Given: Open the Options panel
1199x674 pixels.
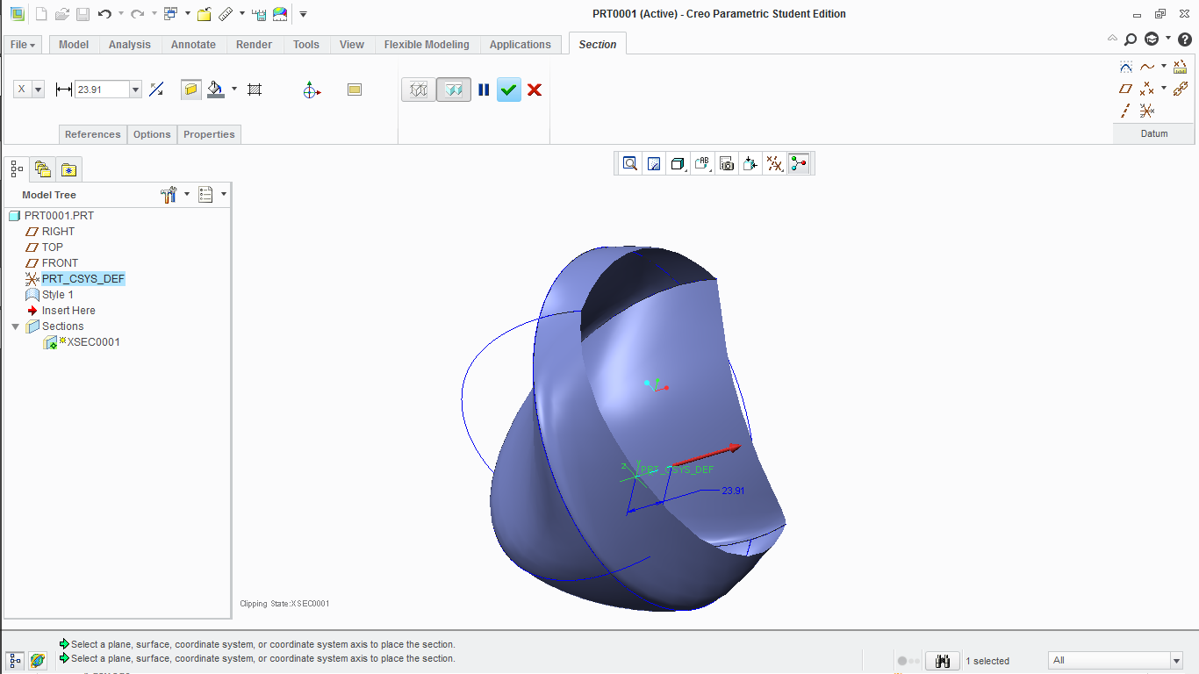Looking at the screenshot, I should pos(152,134).
